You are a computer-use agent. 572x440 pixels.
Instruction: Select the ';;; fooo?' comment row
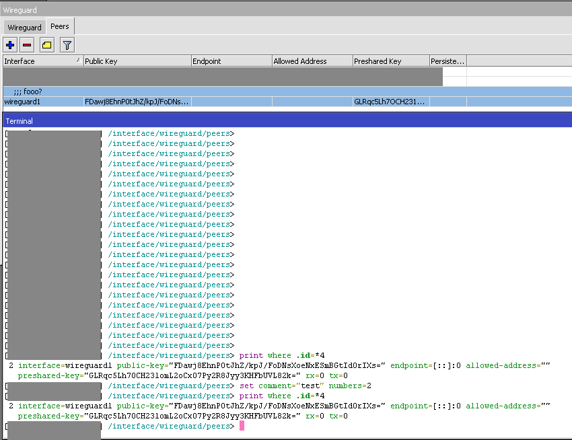[287, 91]
